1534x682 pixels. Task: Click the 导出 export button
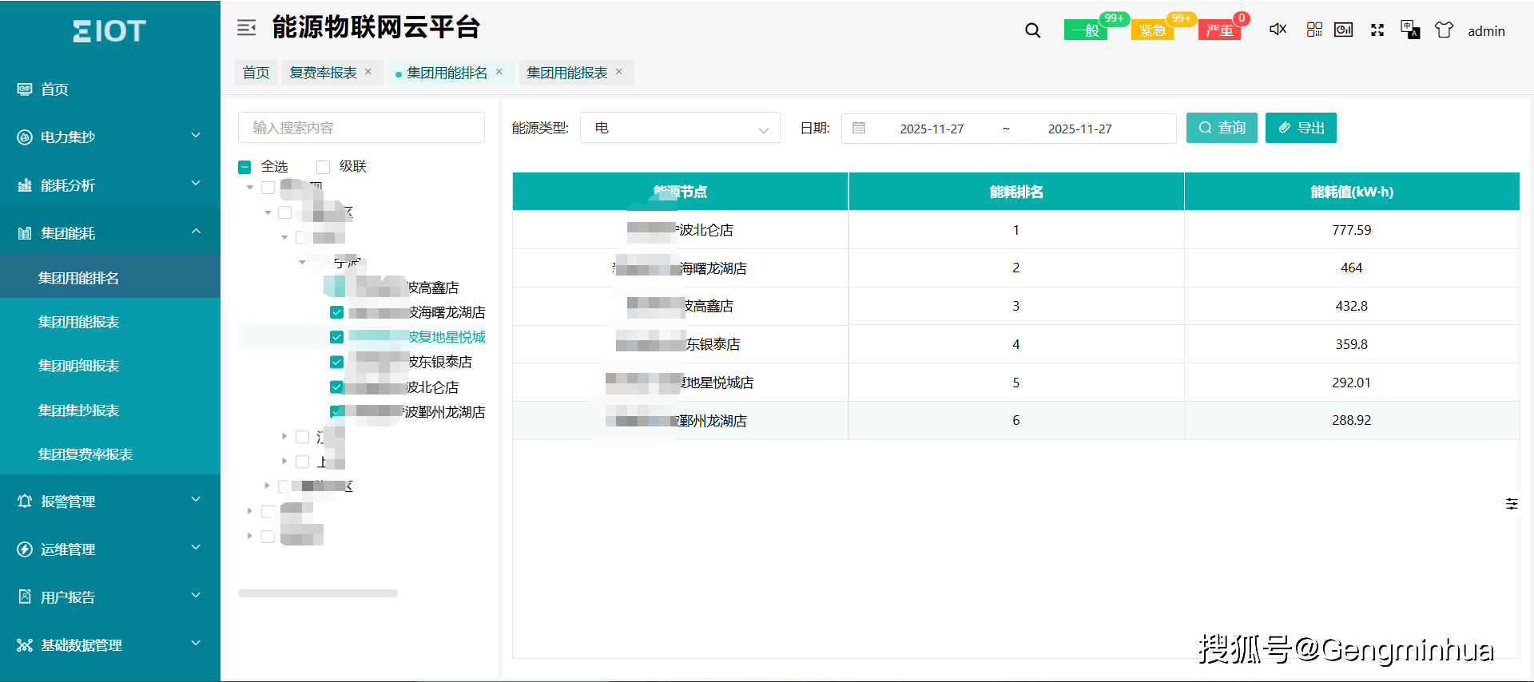point(1300,128)
